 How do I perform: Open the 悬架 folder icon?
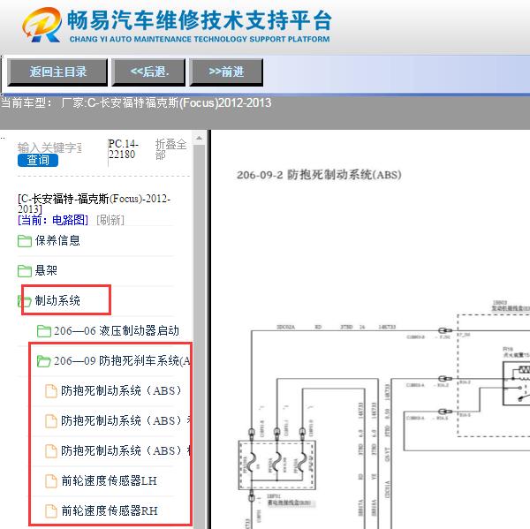point(25,271)
